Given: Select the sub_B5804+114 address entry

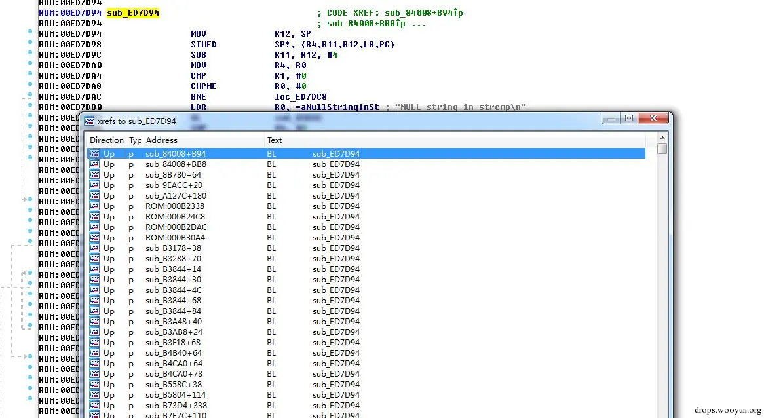Looking at the screenshot, I should click(x=176, y=394).
